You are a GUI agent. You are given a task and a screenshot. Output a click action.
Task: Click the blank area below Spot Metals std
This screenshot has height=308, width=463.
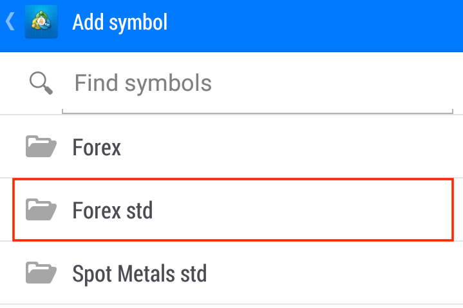pyautogui.click(x=232, y=306)
